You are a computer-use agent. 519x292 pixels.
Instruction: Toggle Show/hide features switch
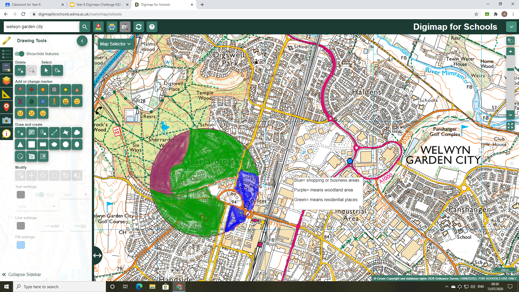click(20, 54)
